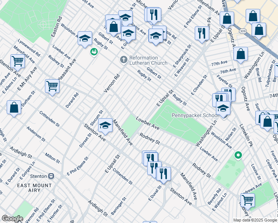Open the topmost shopping bag in beige area

pos(253,16)
